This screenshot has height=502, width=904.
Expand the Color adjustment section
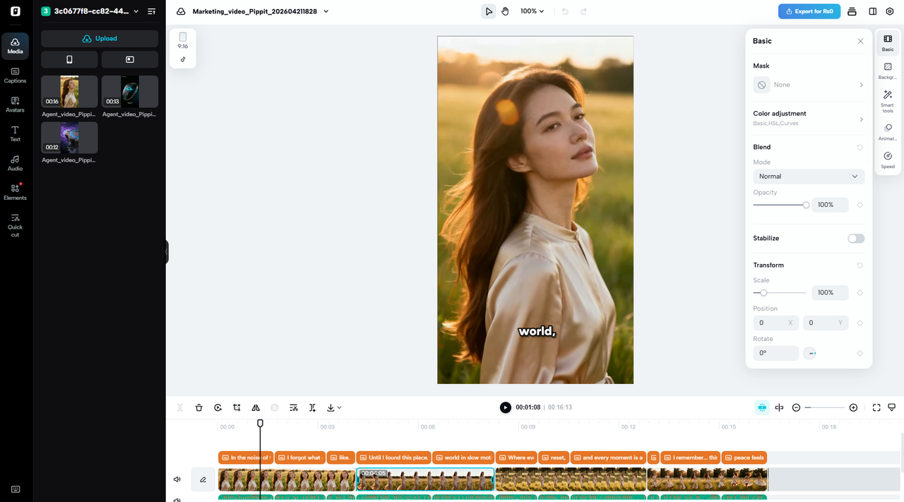(809, 118)
